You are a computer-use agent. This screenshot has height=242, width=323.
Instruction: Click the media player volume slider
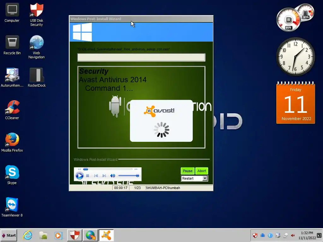point(129,176)
